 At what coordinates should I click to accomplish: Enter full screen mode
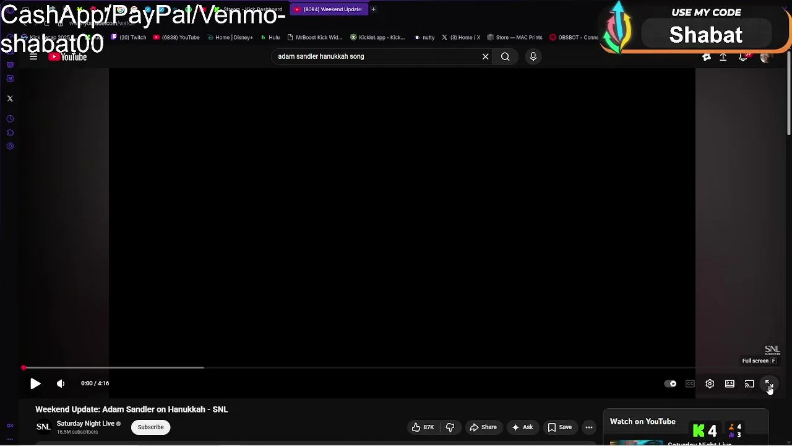(x=768, y=383)
